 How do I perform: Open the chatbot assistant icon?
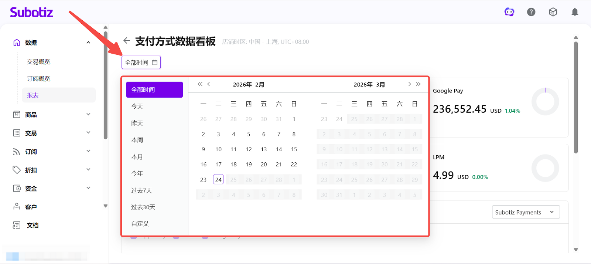click(x=509, y=12)
